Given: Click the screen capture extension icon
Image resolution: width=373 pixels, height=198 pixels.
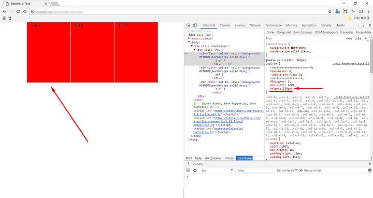Looking at the screenshot, I should click(346, 11).
